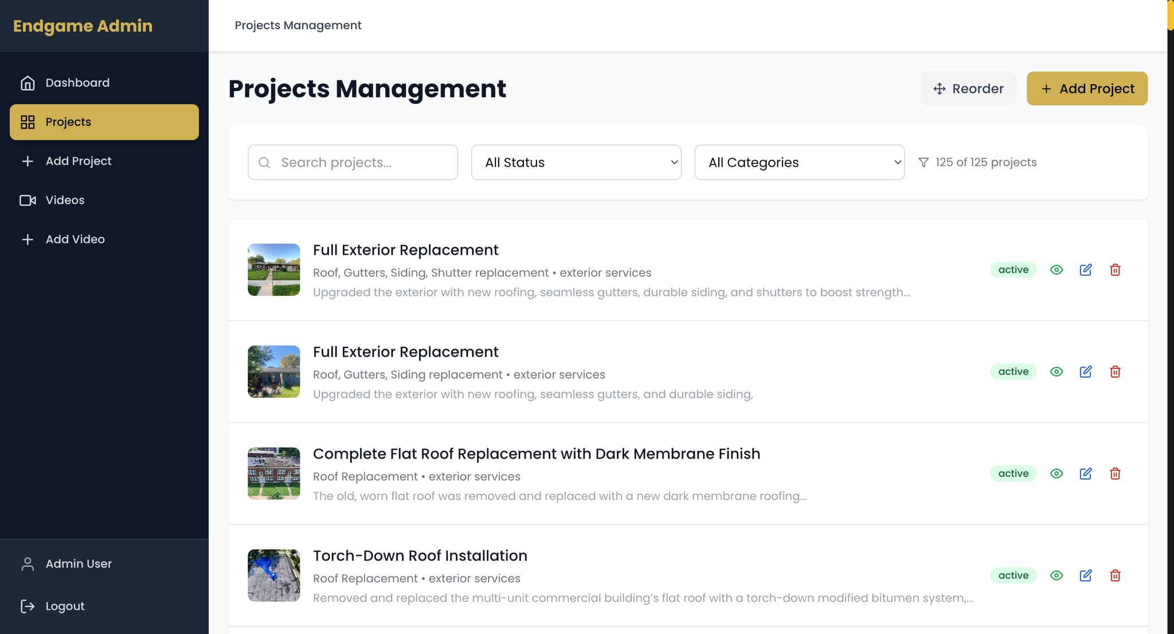Click trash icon on second Full Exterior Replacement

[x=1115, y=371]
